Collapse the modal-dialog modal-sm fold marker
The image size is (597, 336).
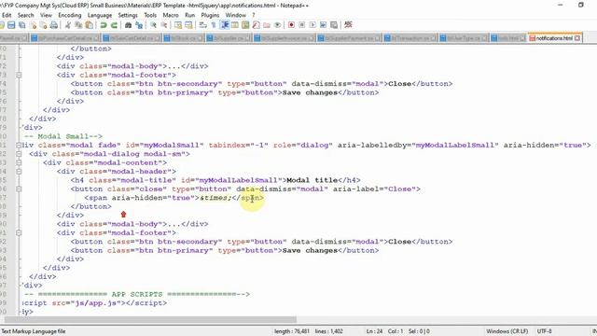pos(19,154)
